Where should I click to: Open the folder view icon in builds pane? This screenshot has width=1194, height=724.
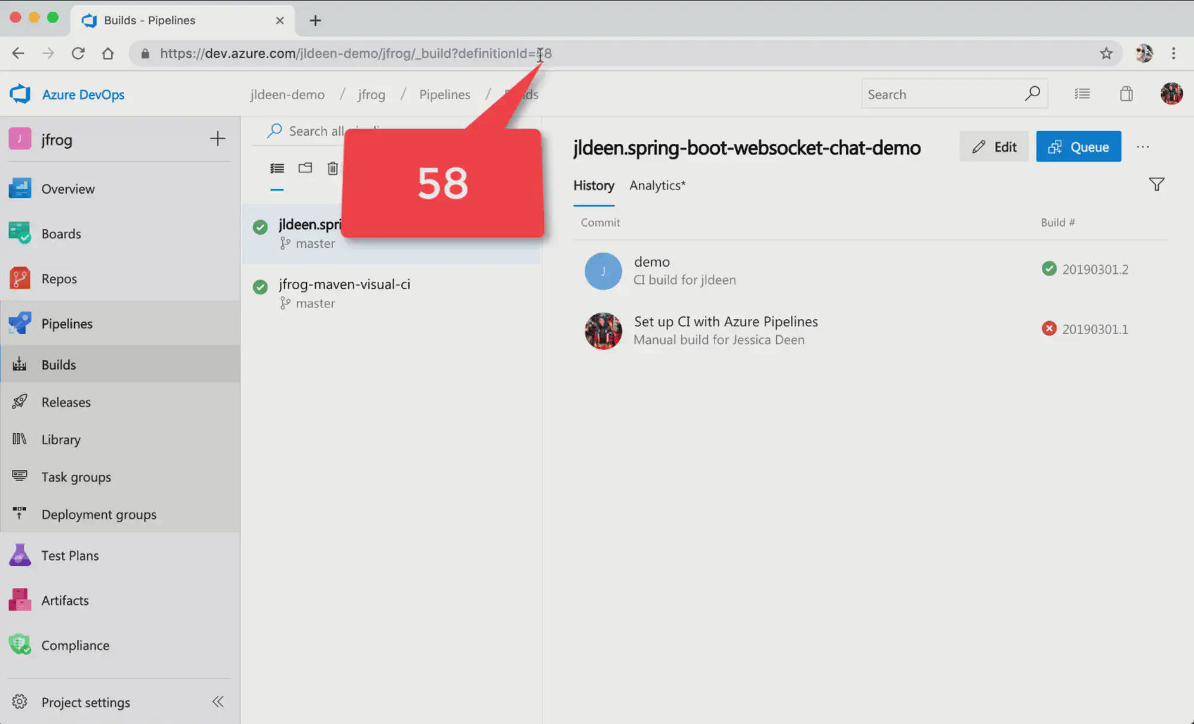pyautogui.click(x=305, y=168)
